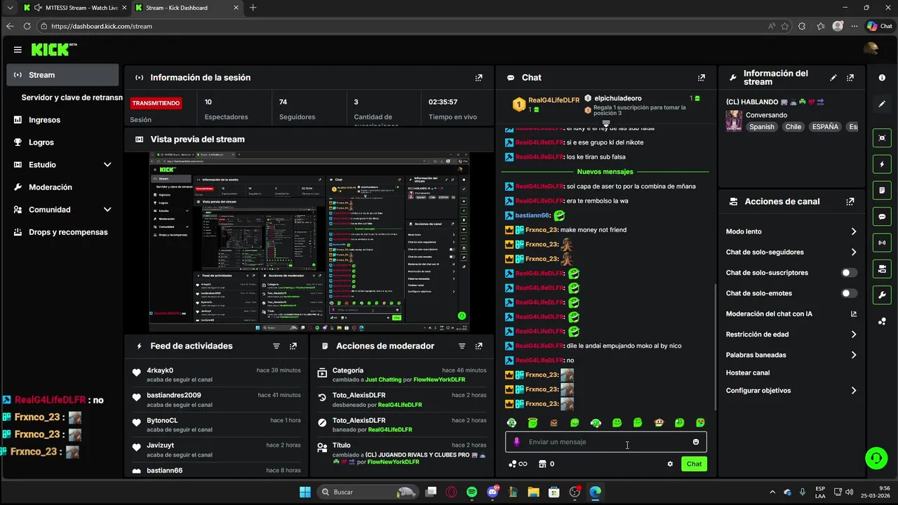This screenshot has width=898, height=505.
Task: Toggle Chat de solo-suscriptores switch
Action: click(x=849, y=273)
